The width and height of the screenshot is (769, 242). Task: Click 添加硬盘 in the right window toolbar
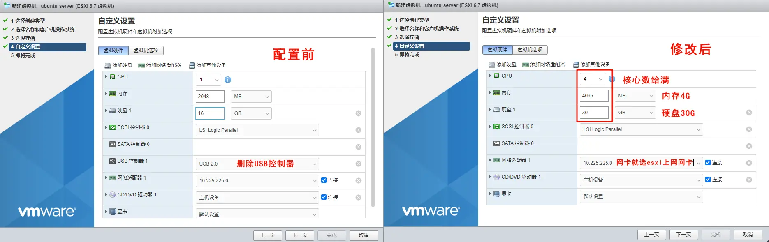coord(503,65)
